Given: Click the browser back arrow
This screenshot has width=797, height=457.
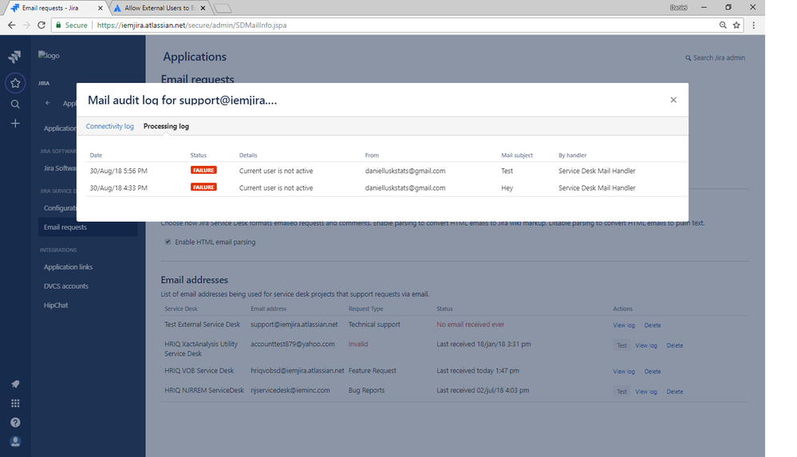Looking at the screenshot, I should [x=11, y=25].
